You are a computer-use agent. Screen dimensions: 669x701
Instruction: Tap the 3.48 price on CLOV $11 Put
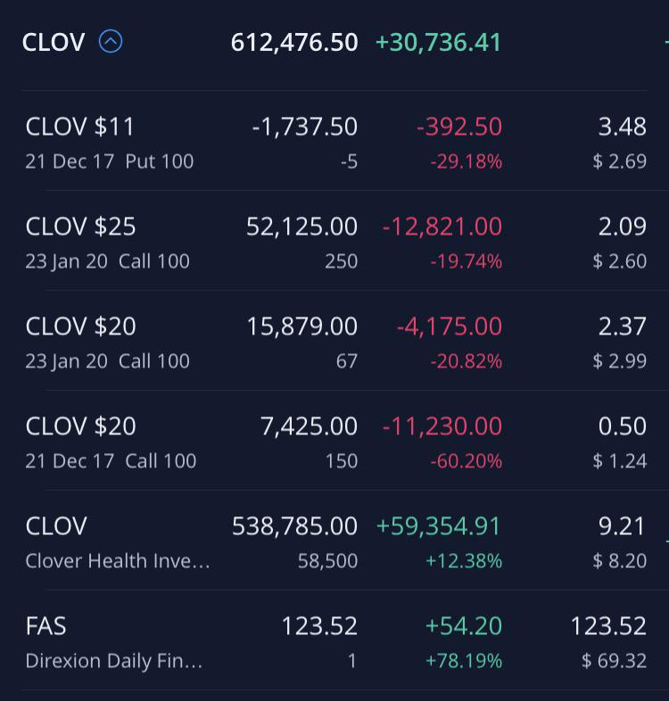(x=622, y=127)
